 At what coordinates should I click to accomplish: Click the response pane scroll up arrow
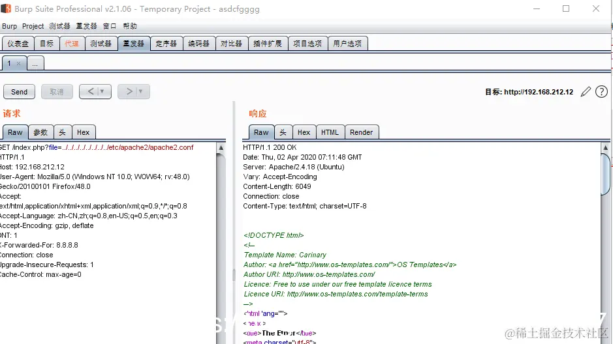tap(605, 148)
